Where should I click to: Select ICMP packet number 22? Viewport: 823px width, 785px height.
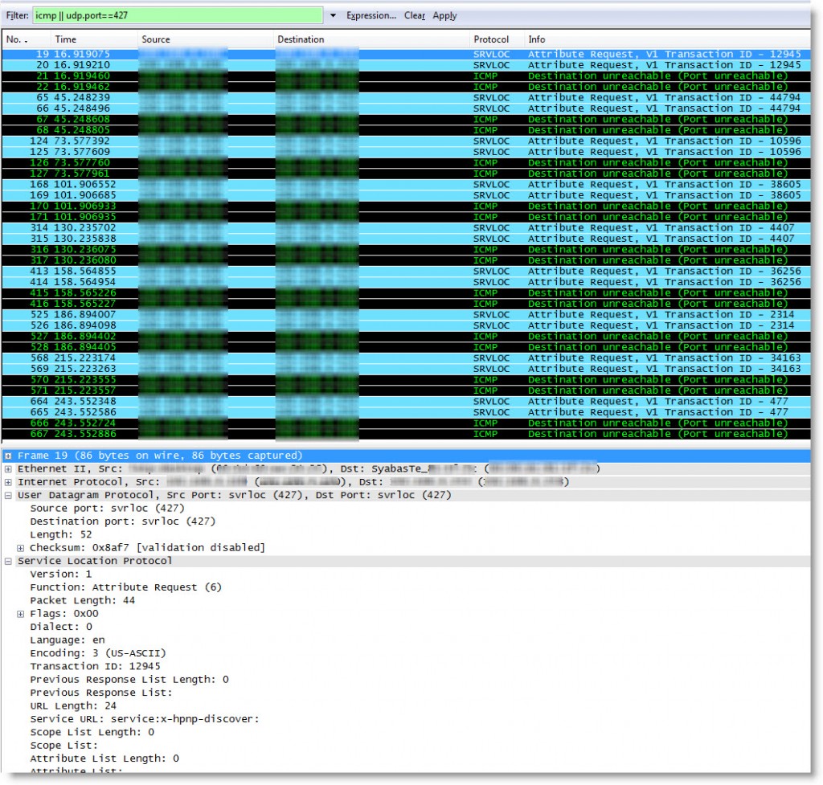coord(406,87)
